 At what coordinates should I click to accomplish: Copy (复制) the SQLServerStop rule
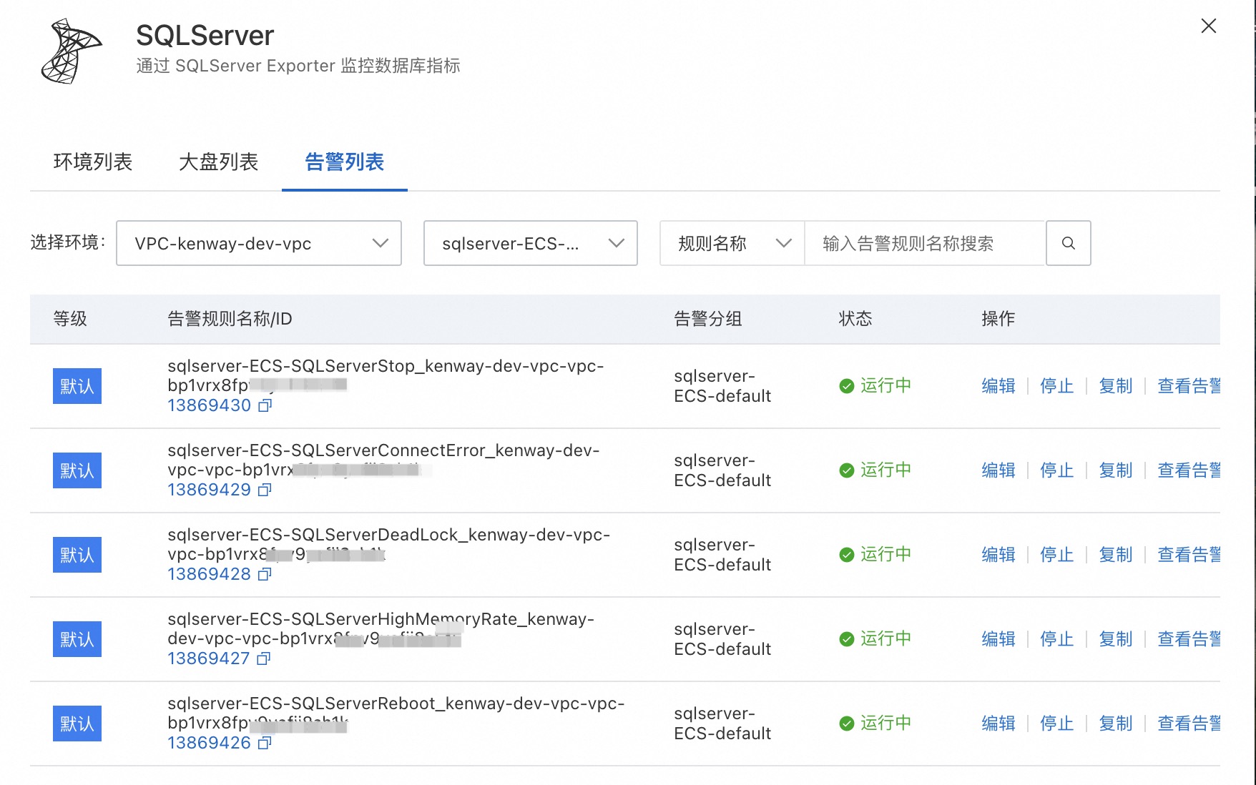[x=1116, y=386]
